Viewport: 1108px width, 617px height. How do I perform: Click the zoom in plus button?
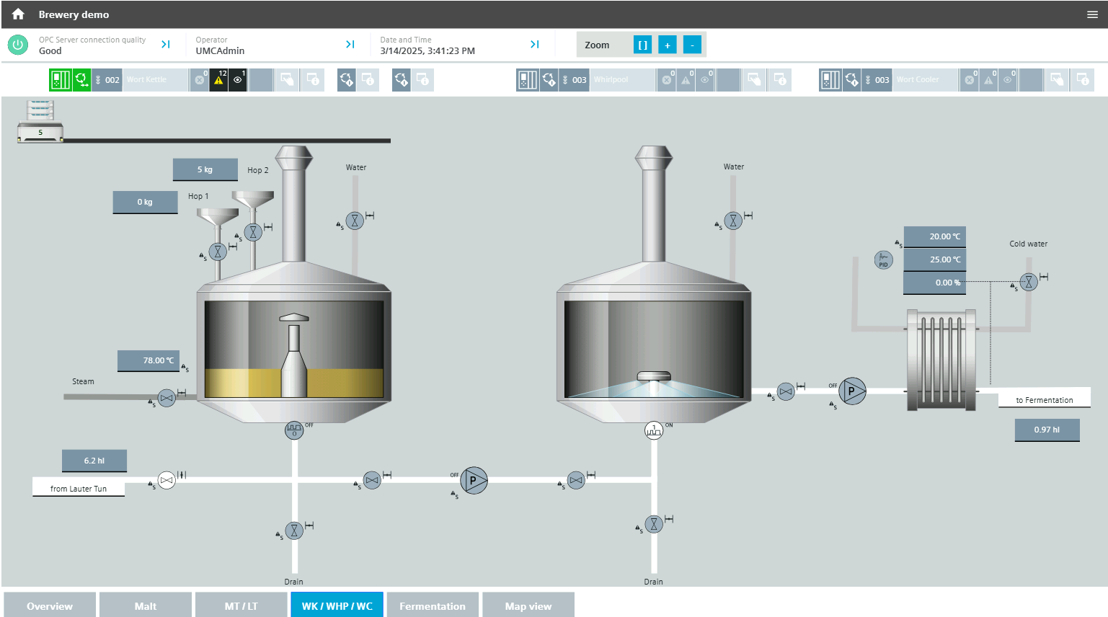(x=668, y=45)
